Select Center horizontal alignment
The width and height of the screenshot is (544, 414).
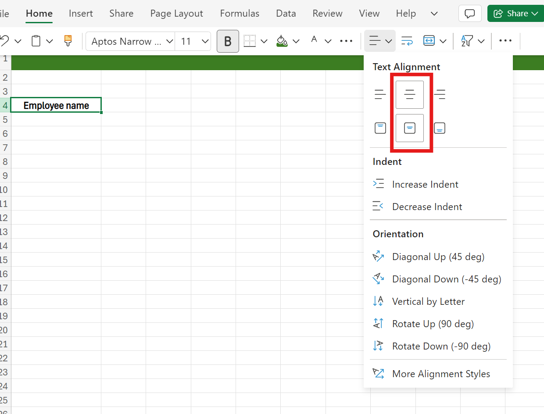pos(410,94)
